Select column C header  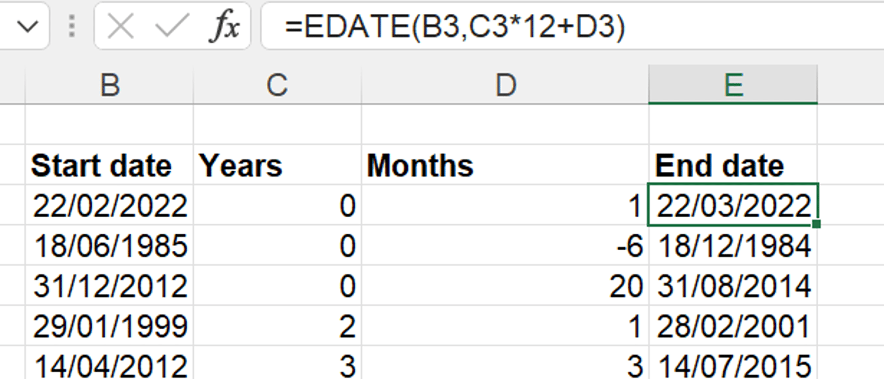[277, 86]
